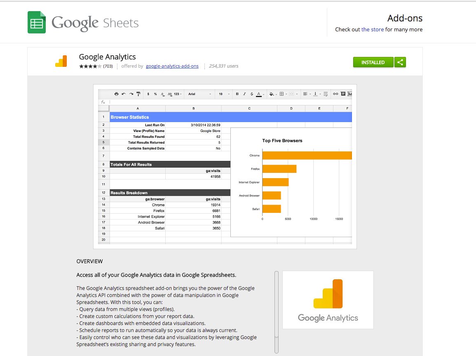Open the store link in header
This screenshot has width=476, height=356.
pyautogui.click(x=373, y=29)
